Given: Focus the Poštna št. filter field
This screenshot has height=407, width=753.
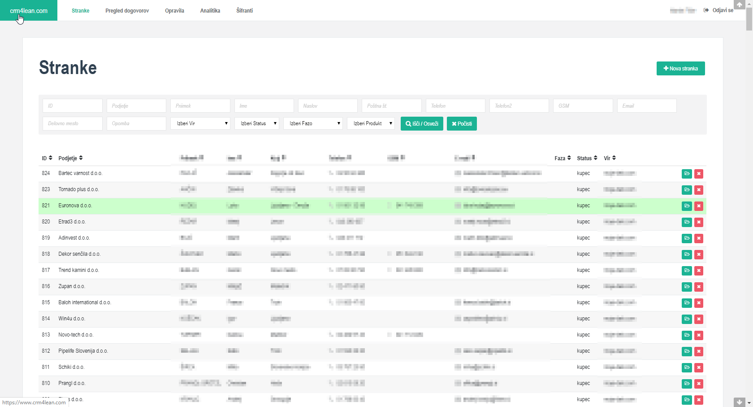Looking at the screenshot, I should tap(392, 106).
